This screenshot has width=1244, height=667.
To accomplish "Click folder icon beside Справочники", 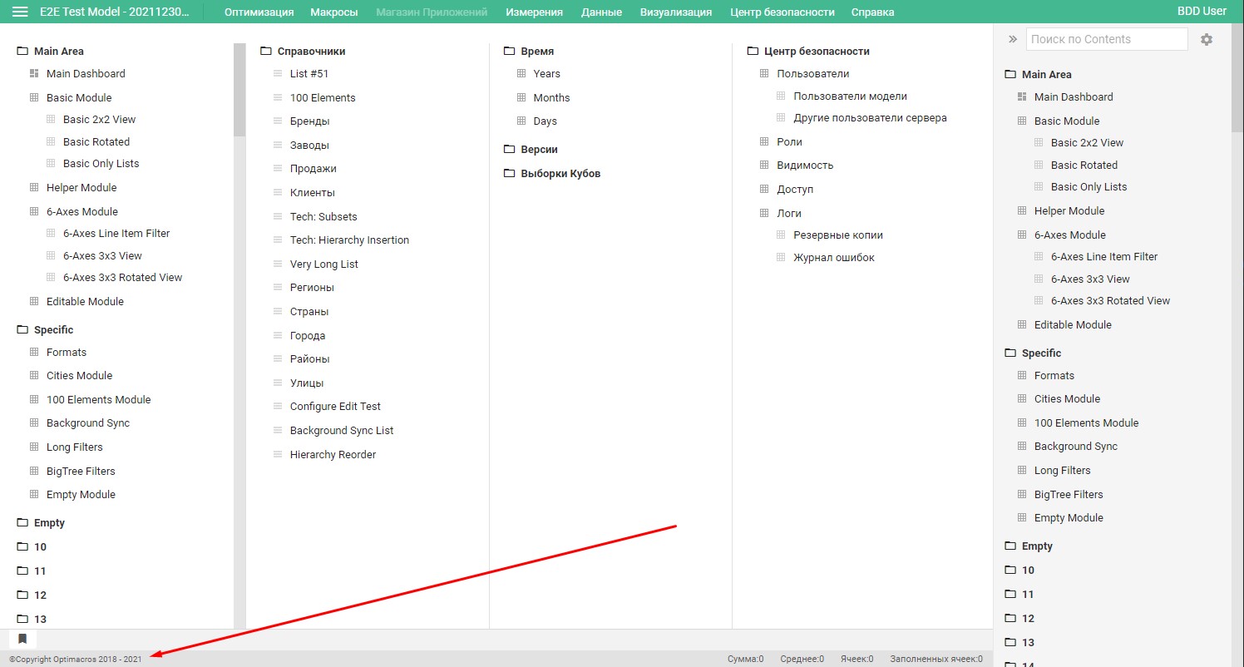I will (x=266, y=51).
